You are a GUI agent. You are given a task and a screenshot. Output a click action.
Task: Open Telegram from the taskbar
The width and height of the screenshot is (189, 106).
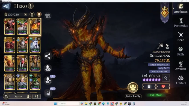tap(112, 104)
